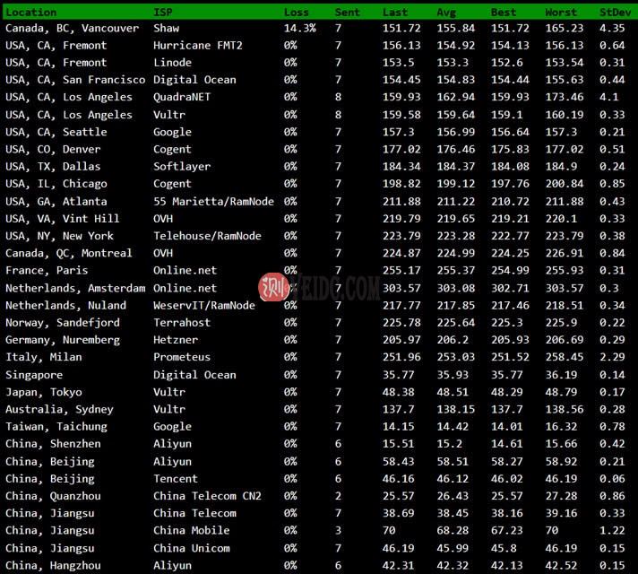Select Taiwan, Taichung location

pos(56,427)
